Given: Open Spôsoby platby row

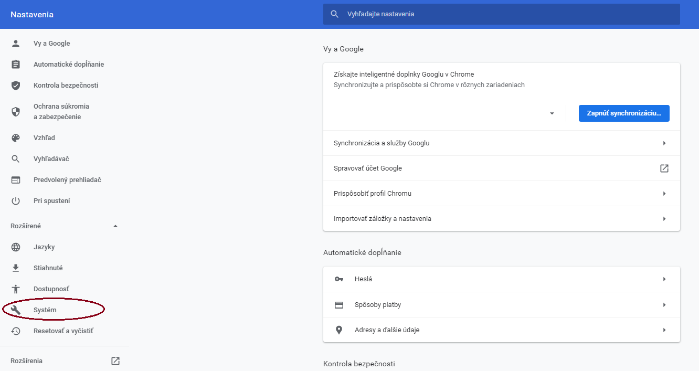Looking at the screenshot, I should 502,305.
